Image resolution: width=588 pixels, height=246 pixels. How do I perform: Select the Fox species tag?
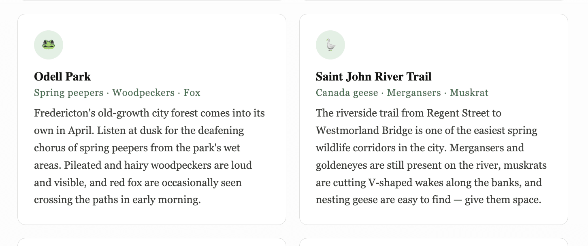coord(192,93)
